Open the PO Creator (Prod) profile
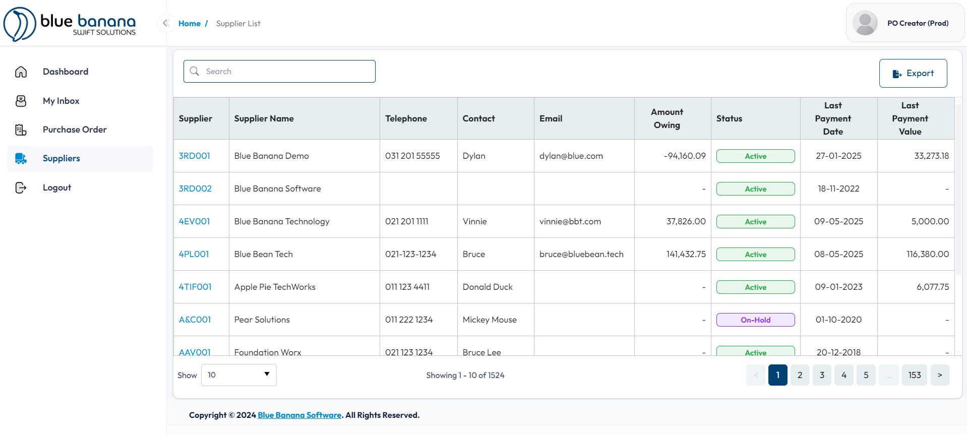Image resolution: width=967 pixels, height=435 pixels. [905, 23]
